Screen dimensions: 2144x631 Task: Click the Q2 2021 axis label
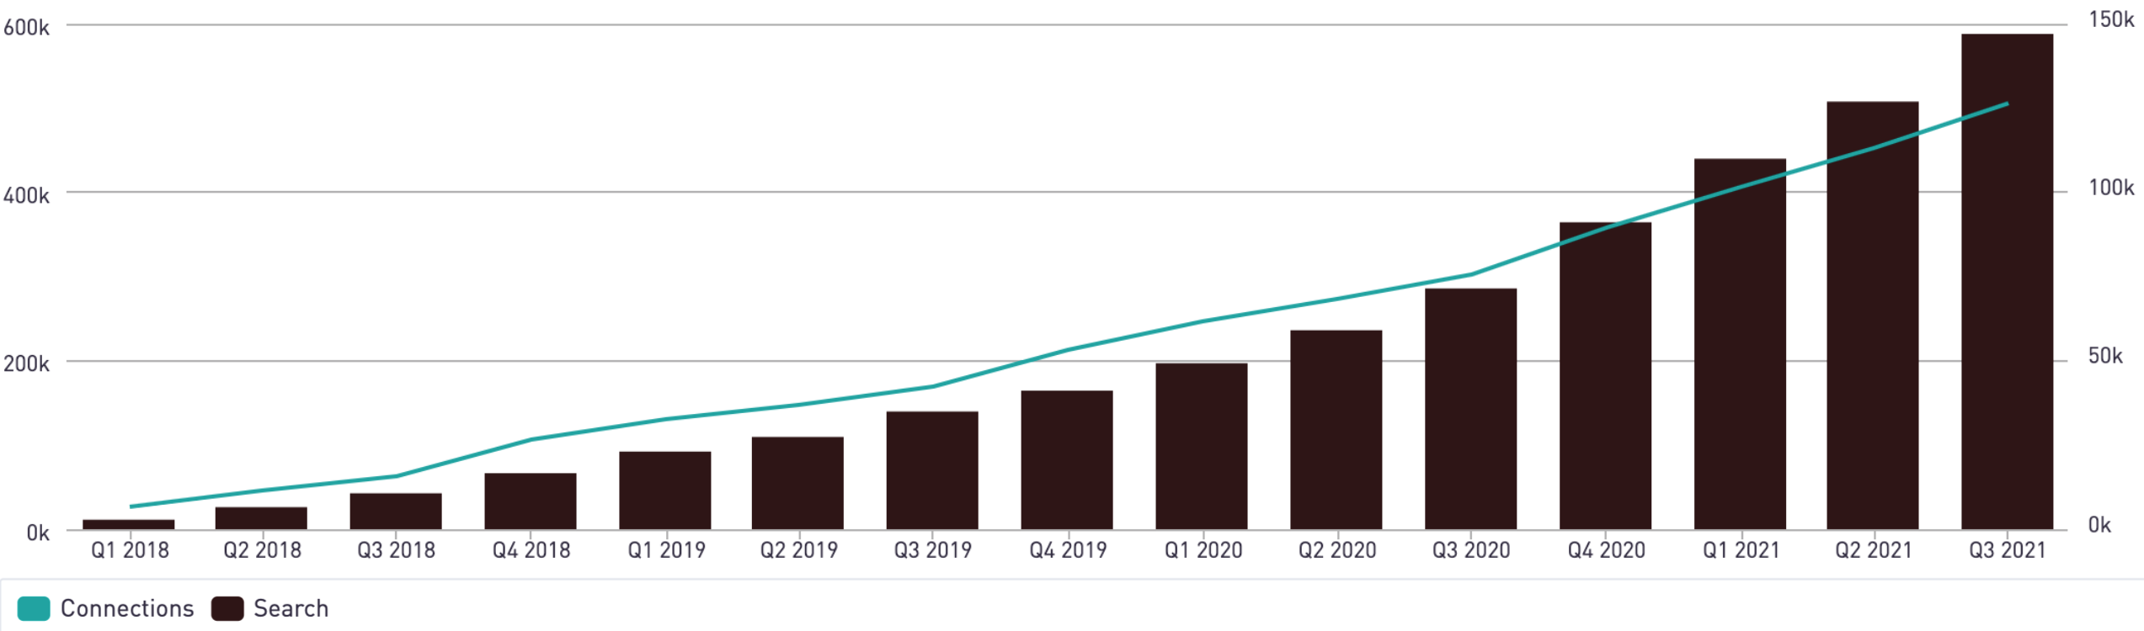tap(1874, 550)
